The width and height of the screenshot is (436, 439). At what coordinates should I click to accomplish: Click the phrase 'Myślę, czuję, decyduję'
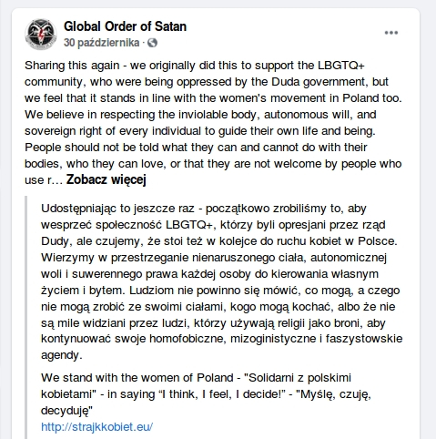coord(333,394)
